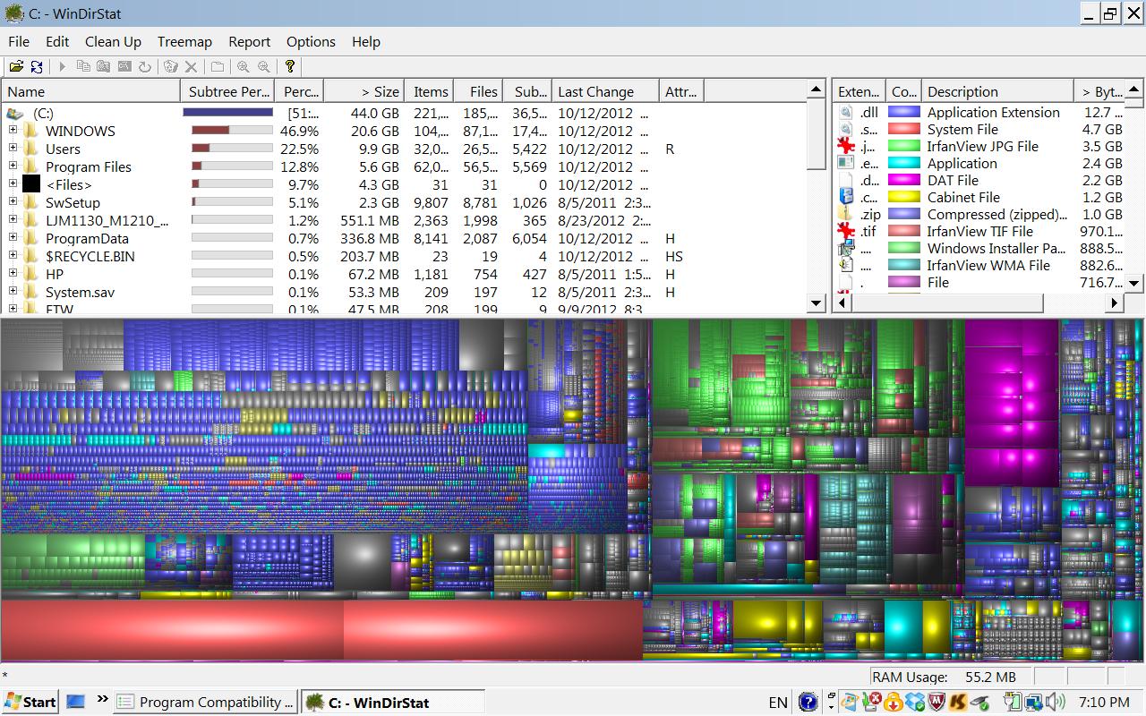Image resolution: width=1146 pixels, height=716 pixels.
Task: Open the Report menu
Action: click(x=249, y=41)
